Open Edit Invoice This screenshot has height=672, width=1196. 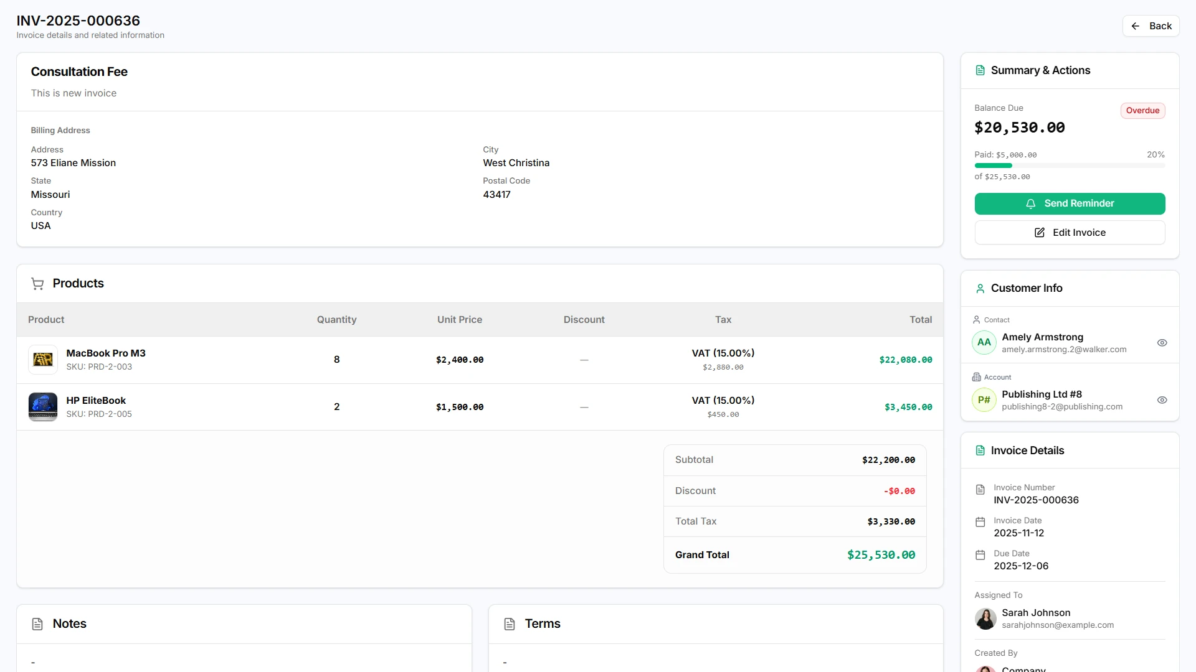pyautogui.click(x=1070, y=233)
